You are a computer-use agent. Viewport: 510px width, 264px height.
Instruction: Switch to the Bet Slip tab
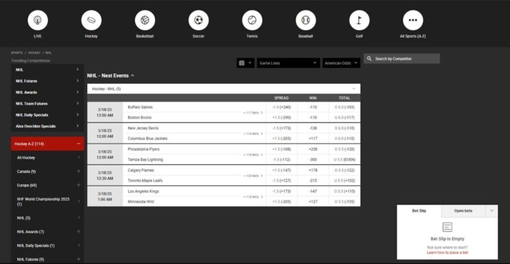[x=419, y=211]
